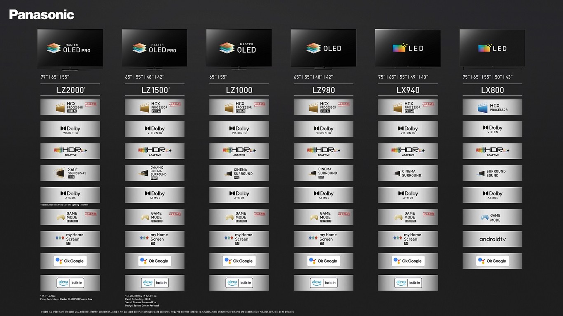Click the Cinema Surround badge under LX940
The height and width of the screenshot is (316, 563).
pos(408,173)
